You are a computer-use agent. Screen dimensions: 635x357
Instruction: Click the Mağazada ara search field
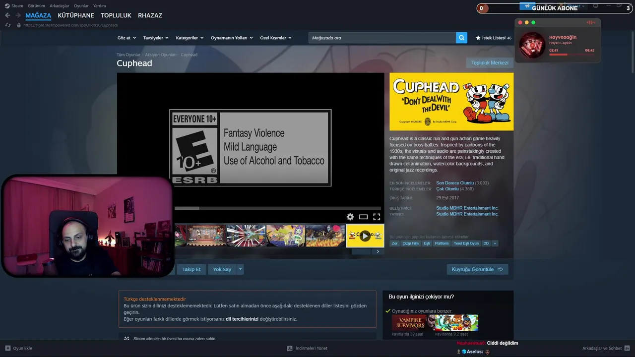382,38
